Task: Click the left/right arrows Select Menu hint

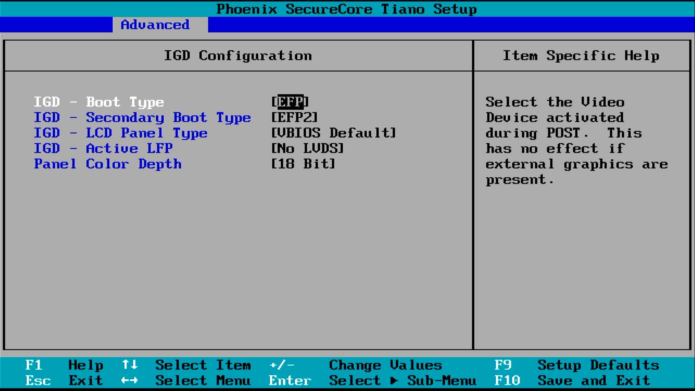Action: tap(186, 381)
